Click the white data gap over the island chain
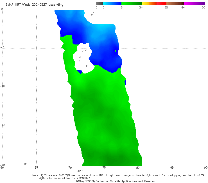Image resolution: width=208 pixels, height=183 pixels. click(83, 59)
